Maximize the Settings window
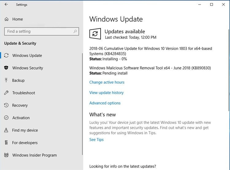The height and width of the screenshot is (170, 230). tap(212, 5)
